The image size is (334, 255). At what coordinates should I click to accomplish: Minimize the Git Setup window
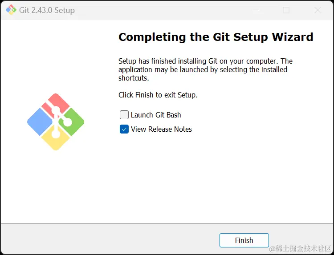point(255,10)
